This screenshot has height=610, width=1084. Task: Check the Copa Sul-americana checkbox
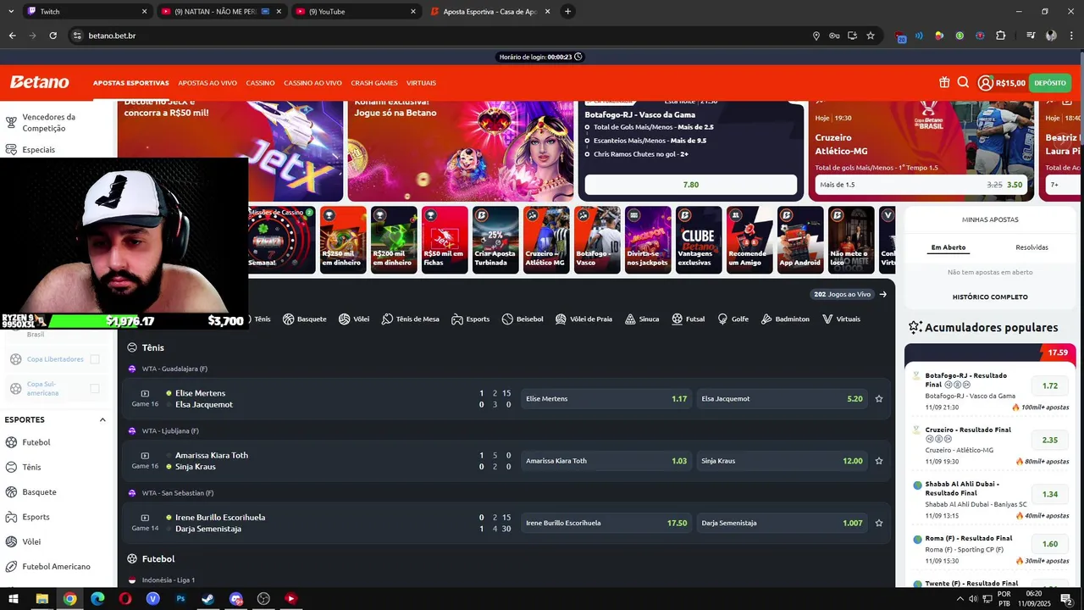(x=95, y=388)
